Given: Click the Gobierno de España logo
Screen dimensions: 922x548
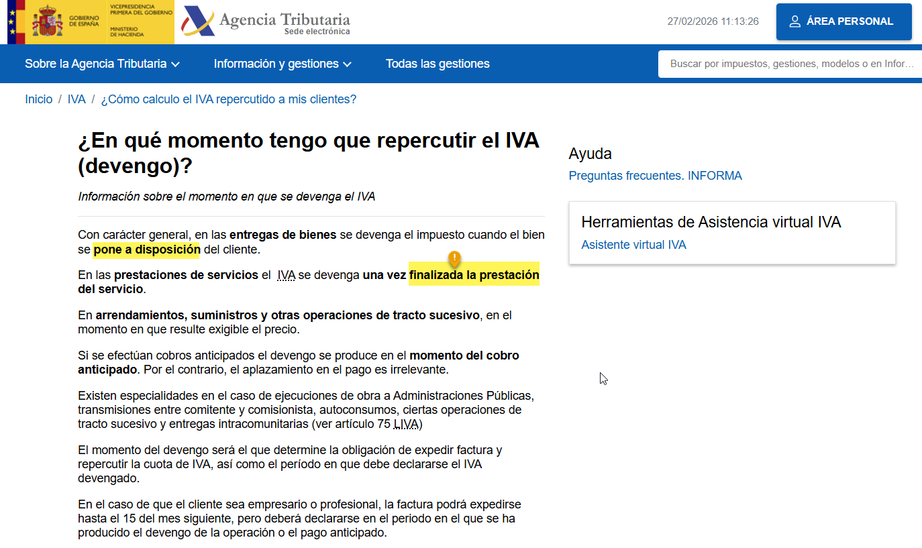Looking at the screenshot, I should (x=91, y=21).
